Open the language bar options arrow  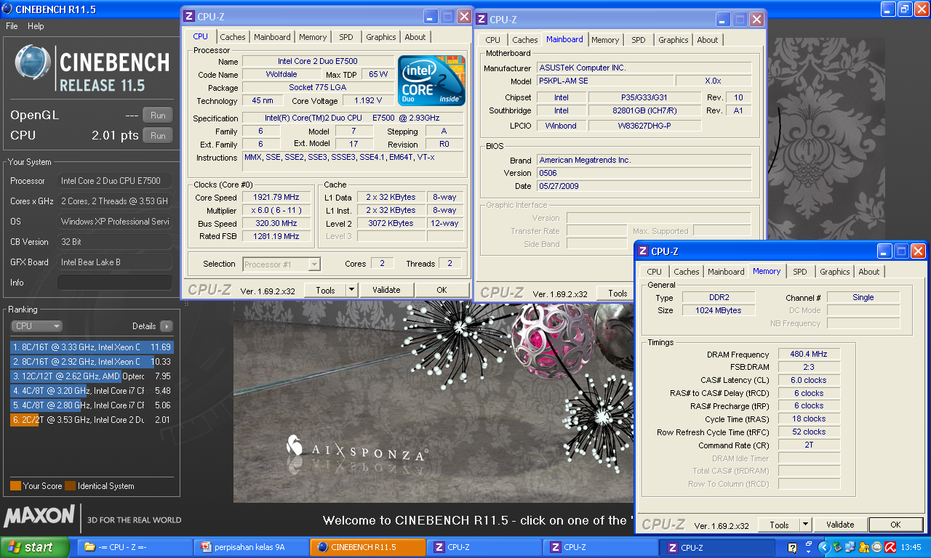pyautogui.click(x=808, y=550)
